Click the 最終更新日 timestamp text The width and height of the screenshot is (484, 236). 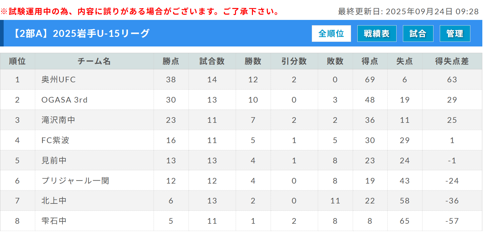coord(408,12)
